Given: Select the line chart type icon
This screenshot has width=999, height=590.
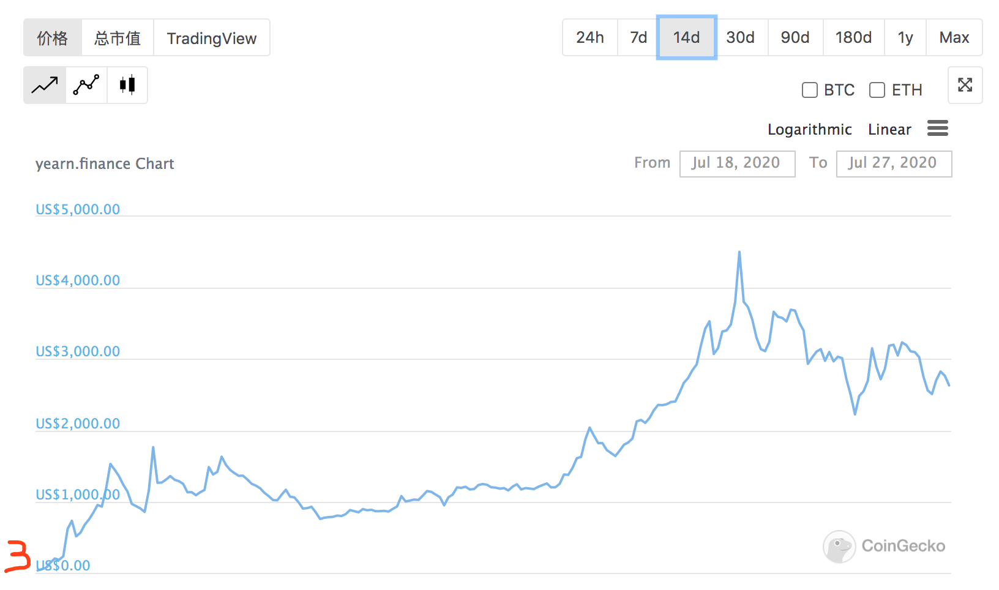Looking at the screenshot, I should (45, 85).
